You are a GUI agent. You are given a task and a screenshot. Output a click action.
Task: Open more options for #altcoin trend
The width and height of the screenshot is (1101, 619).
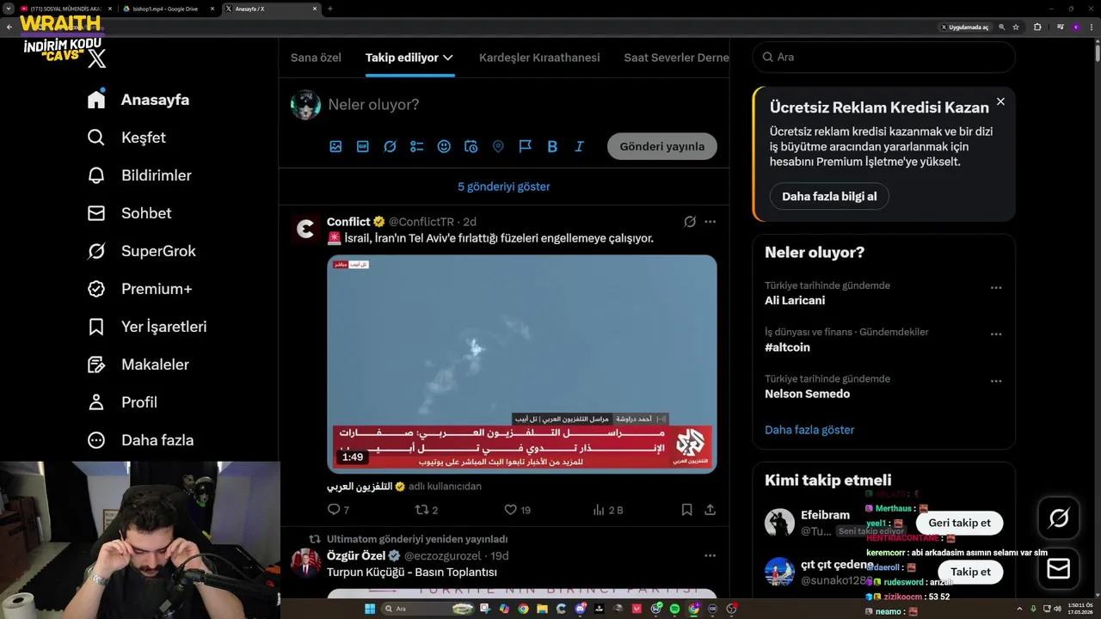tap(996, 334)
